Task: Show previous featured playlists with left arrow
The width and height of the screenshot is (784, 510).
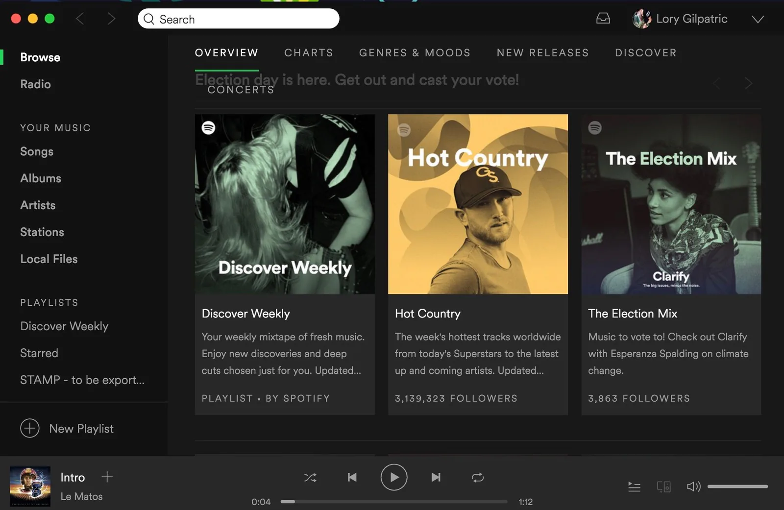Action: point(717,83)
